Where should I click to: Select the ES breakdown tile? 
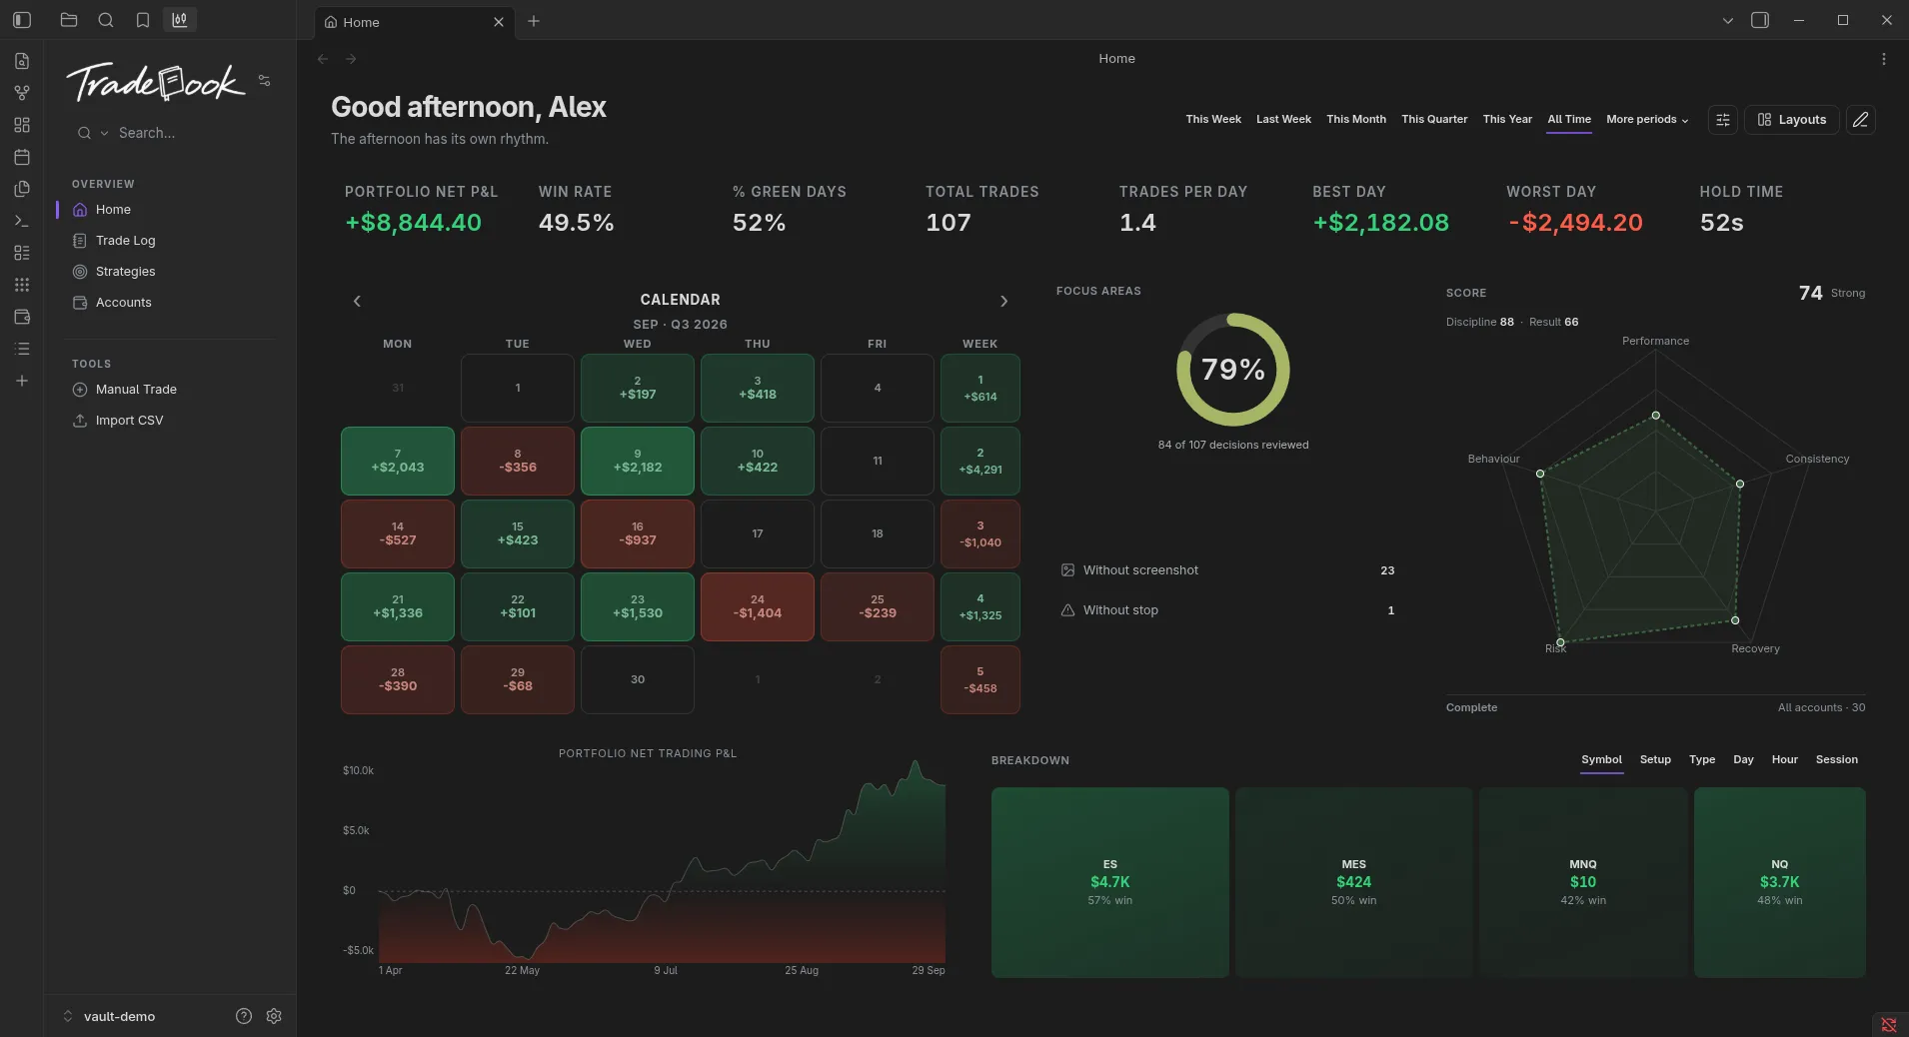pyautogui.click(x=1110, y=882)
